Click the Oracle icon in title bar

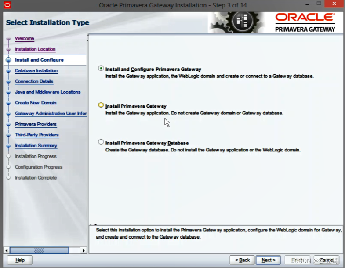7,5
